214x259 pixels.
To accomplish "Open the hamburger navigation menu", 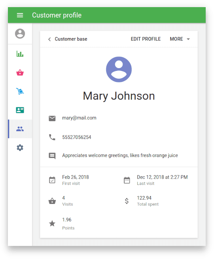I will click(20, 15).
